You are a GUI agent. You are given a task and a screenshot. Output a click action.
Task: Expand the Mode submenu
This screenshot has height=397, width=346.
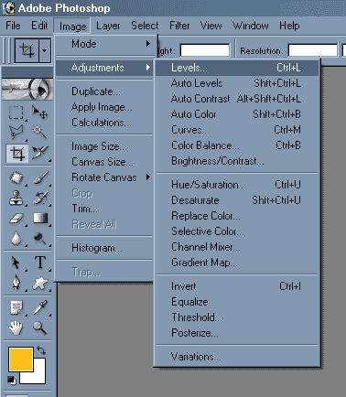105,44
